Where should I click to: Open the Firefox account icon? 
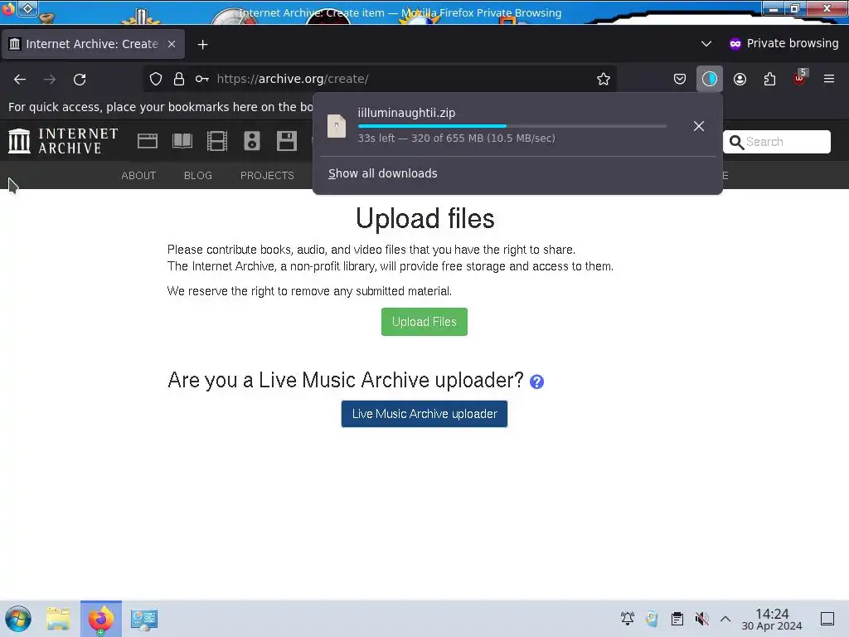[740, 79]
